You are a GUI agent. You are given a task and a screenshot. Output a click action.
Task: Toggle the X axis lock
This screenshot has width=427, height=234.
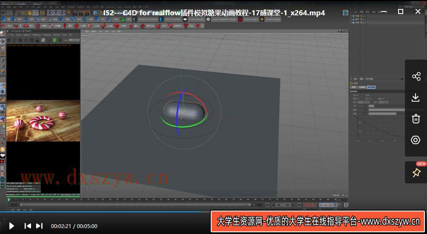point(50,13)
